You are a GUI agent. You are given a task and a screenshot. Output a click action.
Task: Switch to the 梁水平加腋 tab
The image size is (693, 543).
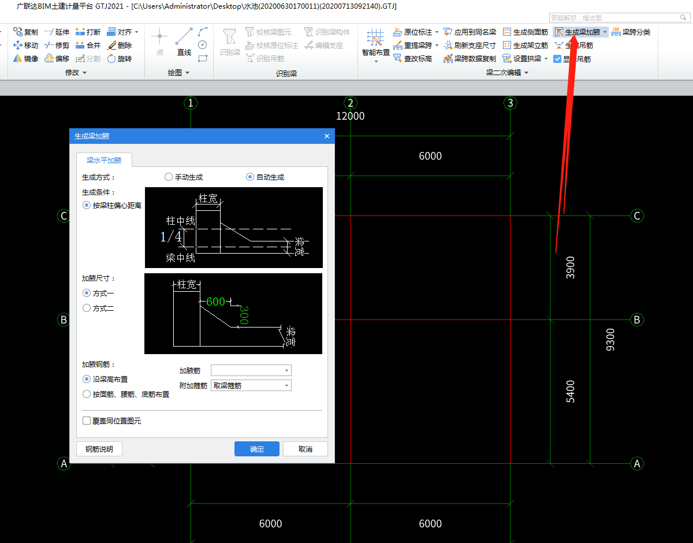[x=104, y=160]
